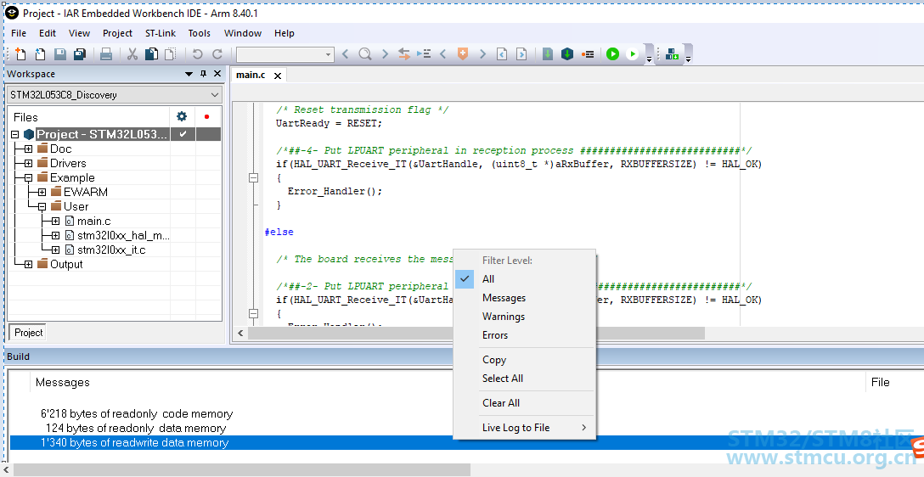This screenshot has width=924, height=477.
Task: Expand the stm32l0xx_it.c tree node
Action: pyautogui.click(x=55, y=250)
